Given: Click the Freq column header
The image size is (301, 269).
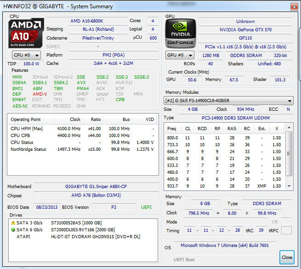Looking at the screenshot, I should pos(172,129).
